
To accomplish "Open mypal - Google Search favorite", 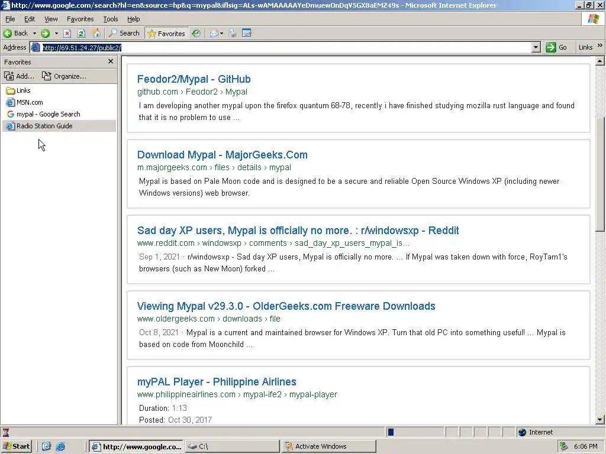I will coord(43,114).
